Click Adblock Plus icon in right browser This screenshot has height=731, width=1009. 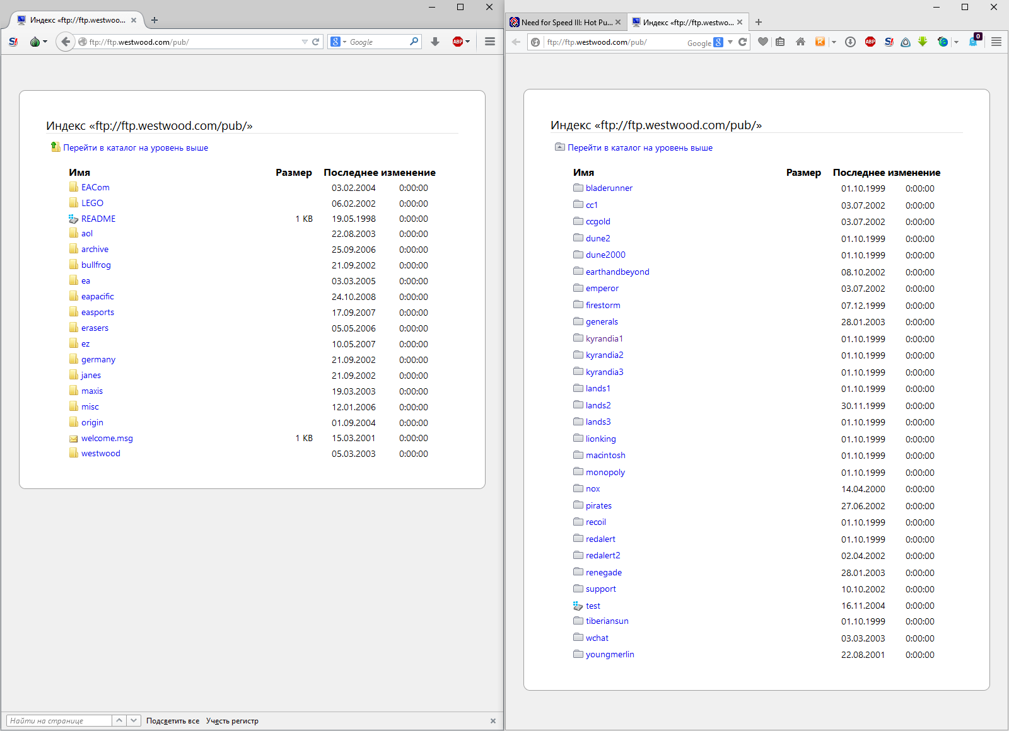tap(870, 42)
